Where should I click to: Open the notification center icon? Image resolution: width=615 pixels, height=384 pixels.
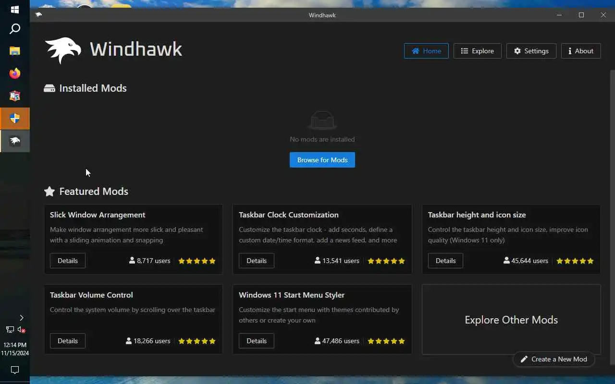(x=15, y=370)
